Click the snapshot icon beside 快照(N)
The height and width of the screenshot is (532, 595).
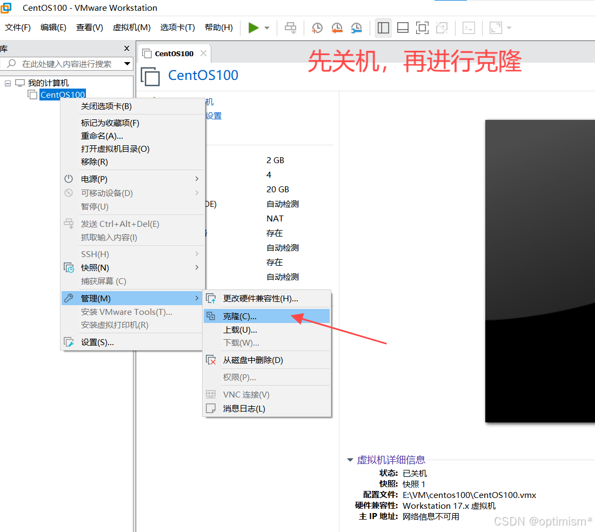[x=69, y=268]
